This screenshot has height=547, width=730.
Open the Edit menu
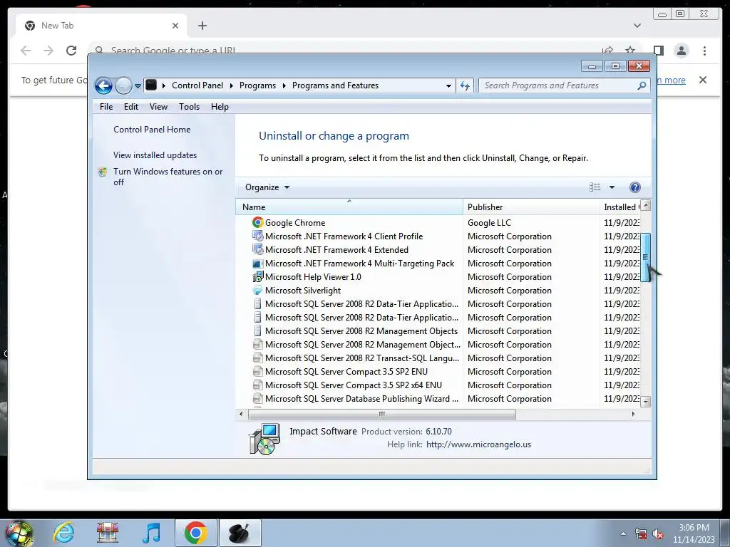131,107
